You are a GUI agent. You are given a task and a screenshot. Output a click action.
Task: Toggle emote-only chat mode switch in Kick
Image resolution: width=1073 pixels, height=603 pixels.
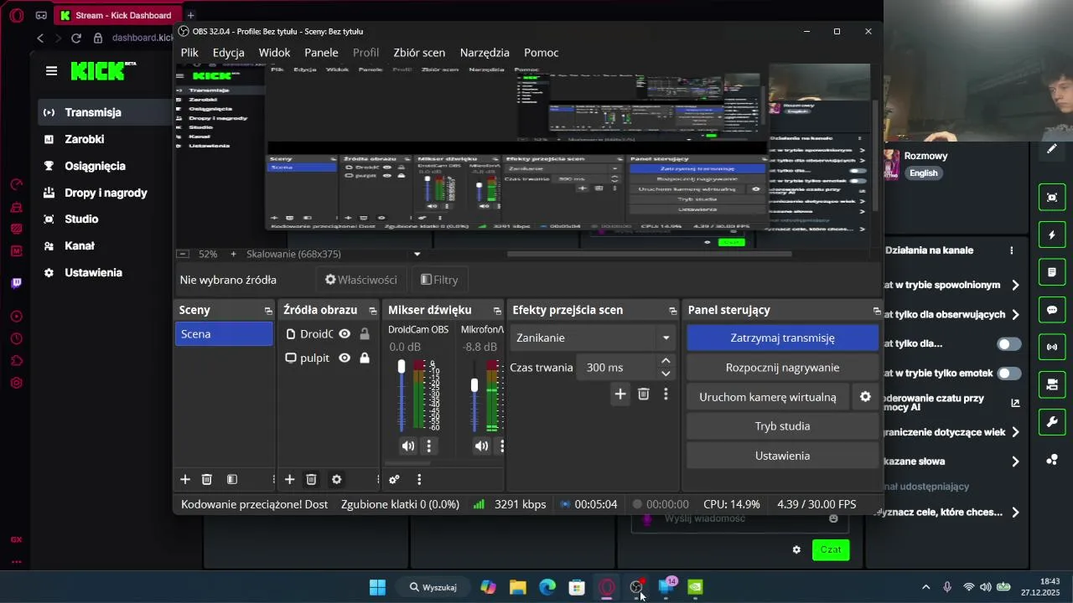(x=1009, y=374)
